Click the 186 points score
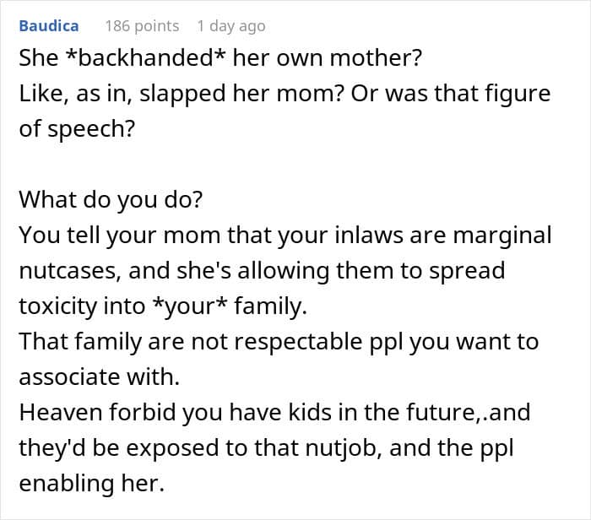591x520 pixels. click(x=142, y=26)
